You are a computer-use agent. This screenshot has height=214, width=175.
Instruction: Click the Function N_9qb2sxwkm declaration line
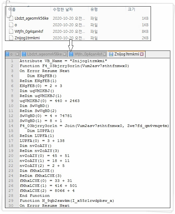[x=67, y=201]
